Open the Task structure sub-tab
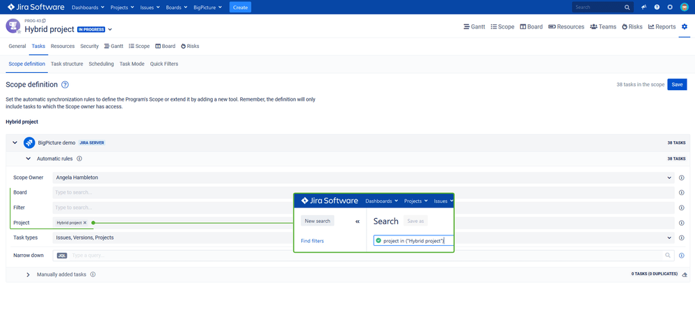 [x=67, y=64]
